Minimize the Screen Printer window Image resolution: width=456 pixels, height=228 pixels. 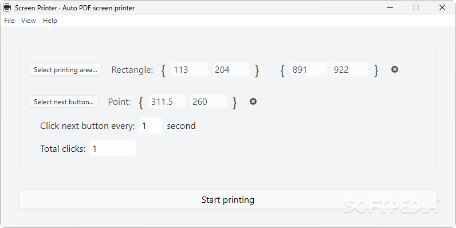pyautogui.click(x=391, y=8)
